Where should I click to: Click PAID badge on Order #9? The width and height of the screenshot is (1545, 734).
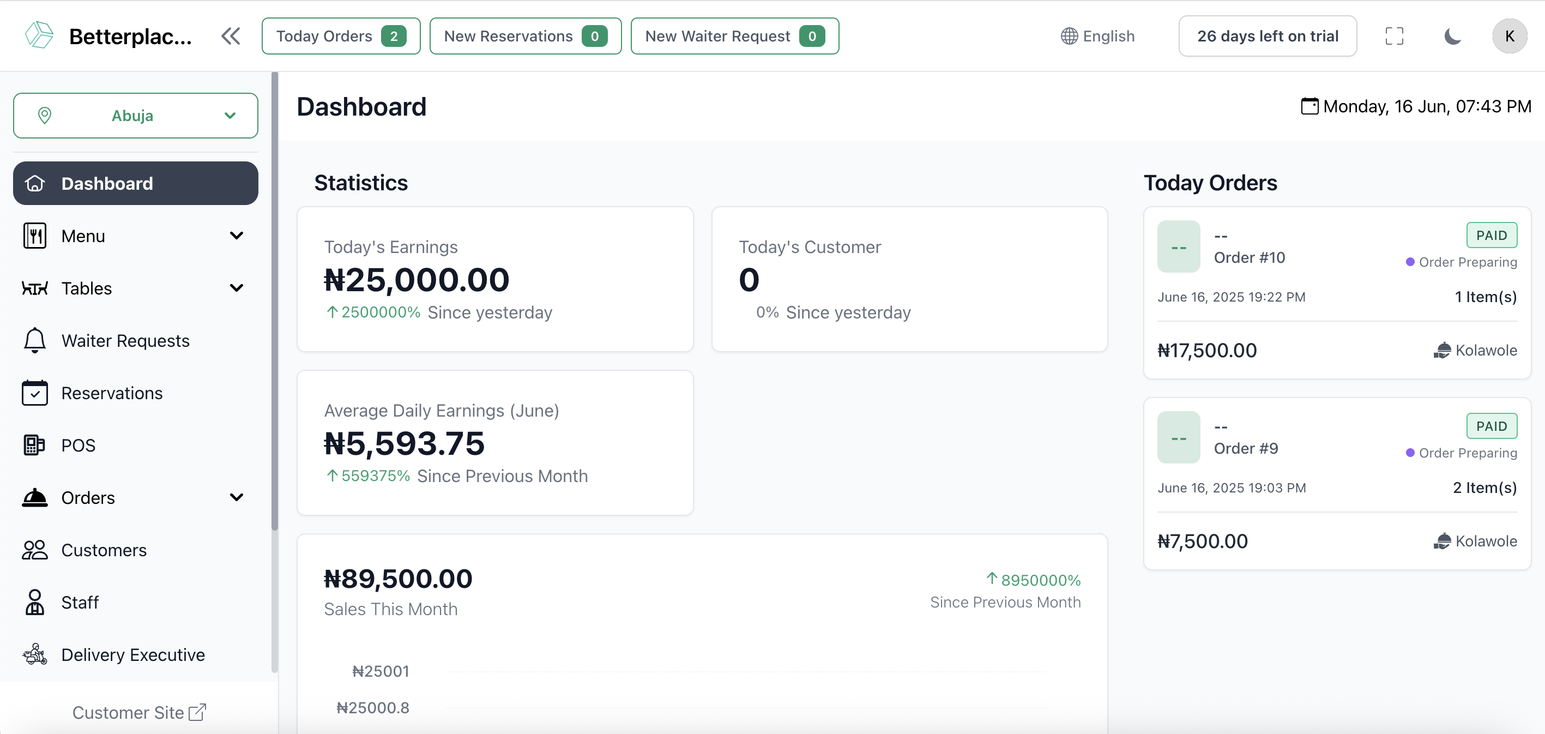1491,426
